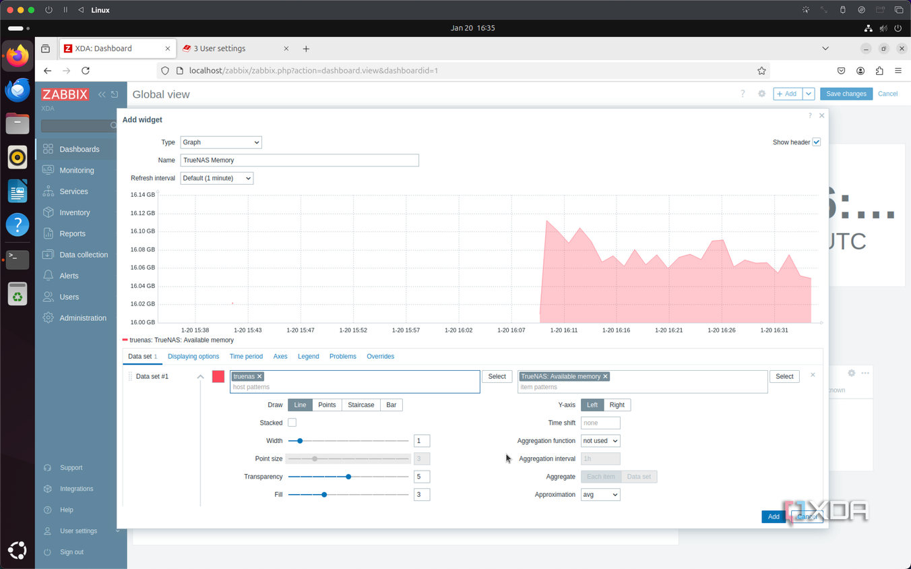Set draw style to Bar
This screenshot has height=569, width=911.
tap(391, 405)
